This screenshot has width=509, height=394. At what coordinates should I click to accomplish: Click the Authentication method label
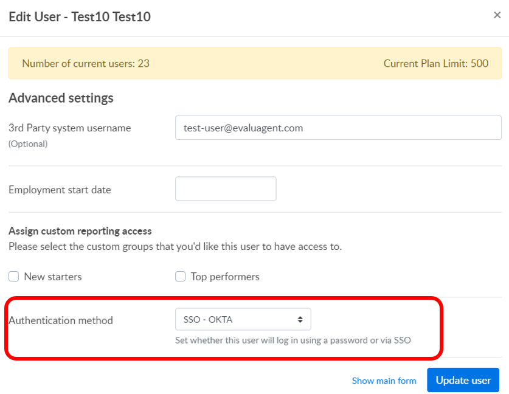tap(61, 320)
